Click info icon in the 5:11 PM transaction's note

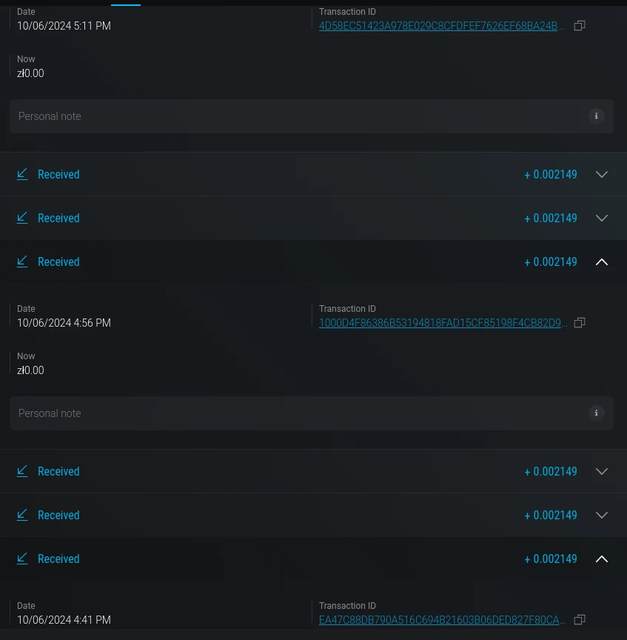pyautogui.click(x=596, y=116)
